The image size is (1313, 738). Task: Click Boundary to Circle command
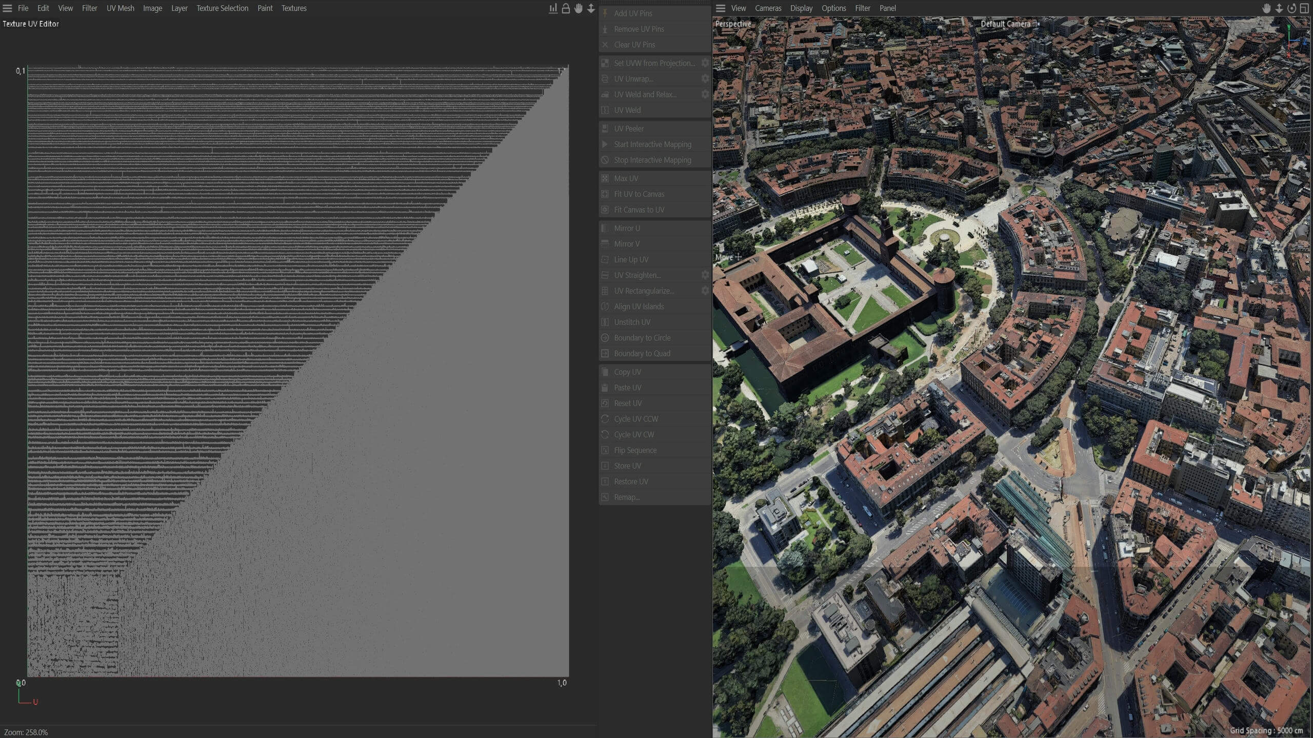click(x=654, y=338)
